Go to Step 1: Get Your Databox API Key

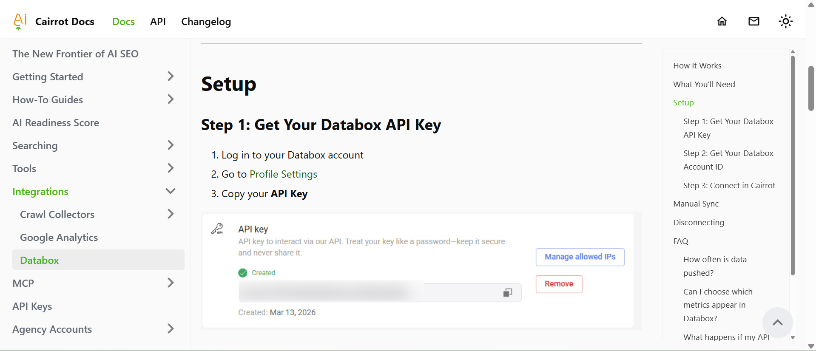tap(728, 128)
